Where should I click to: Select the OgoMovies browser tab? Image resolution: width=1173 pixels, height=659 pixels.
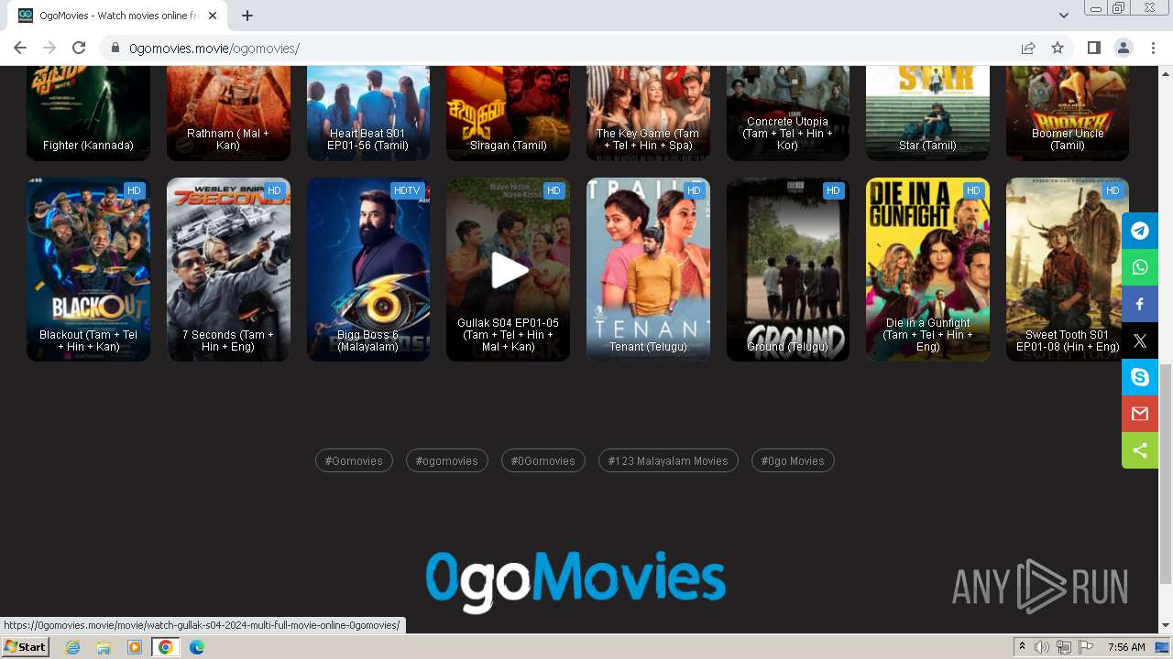(117, 16)
